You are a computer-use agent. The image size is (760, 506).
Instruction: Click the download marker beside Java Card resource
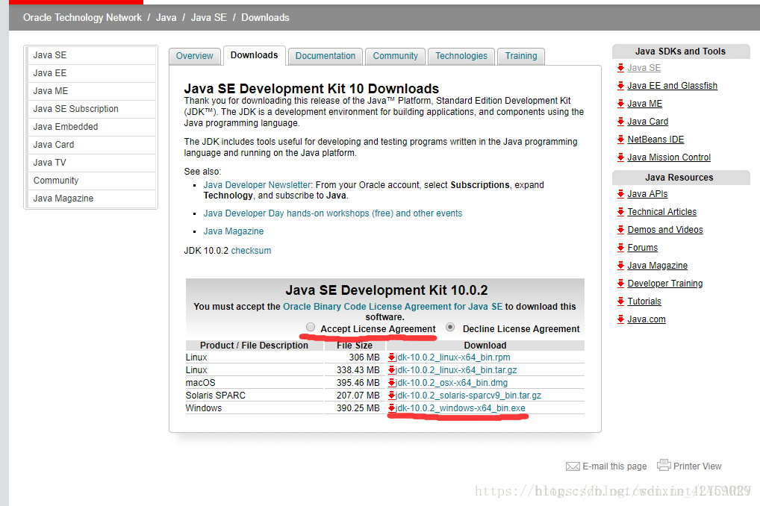[x=620, y=121]
